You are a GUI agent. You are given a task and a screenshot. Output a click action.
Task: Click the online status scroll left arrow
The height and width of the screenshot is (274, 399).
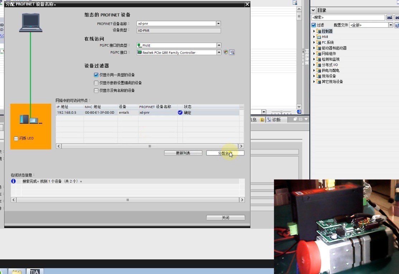pos(14,200)
